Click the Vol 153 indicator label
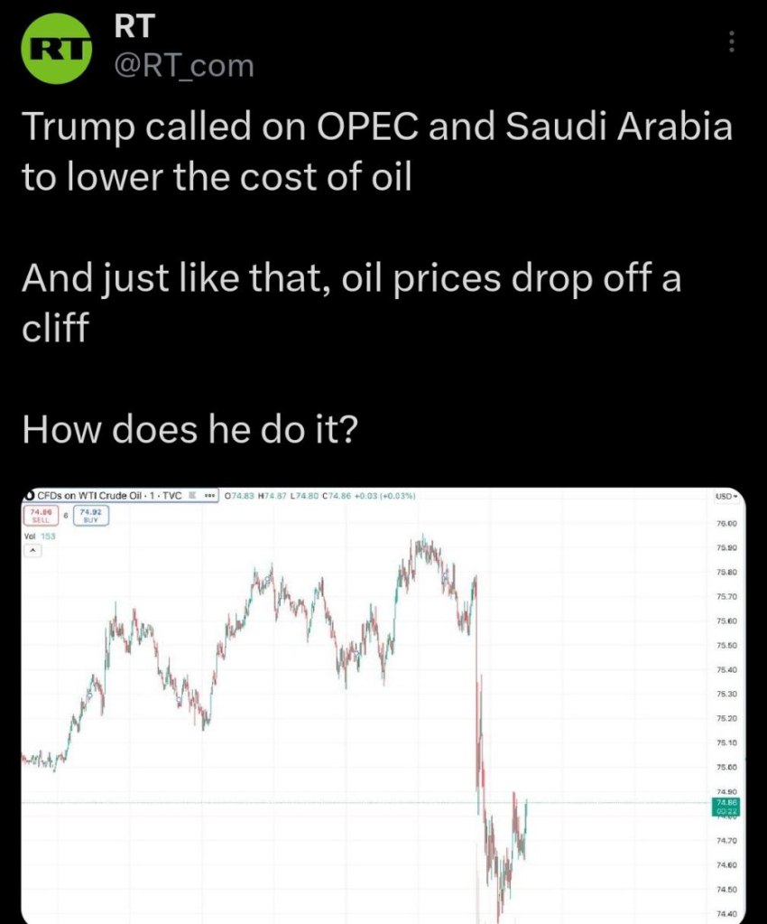The height and width of the screenshot is (924, 767). click(40, 537)
